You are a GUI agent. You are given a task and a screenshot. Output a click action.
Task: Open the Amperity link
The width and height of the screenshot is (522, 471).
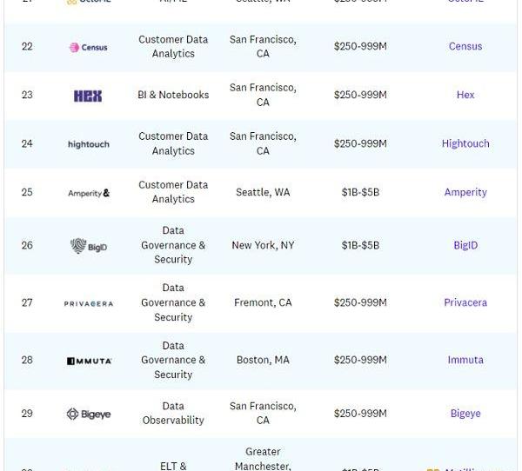465,192
